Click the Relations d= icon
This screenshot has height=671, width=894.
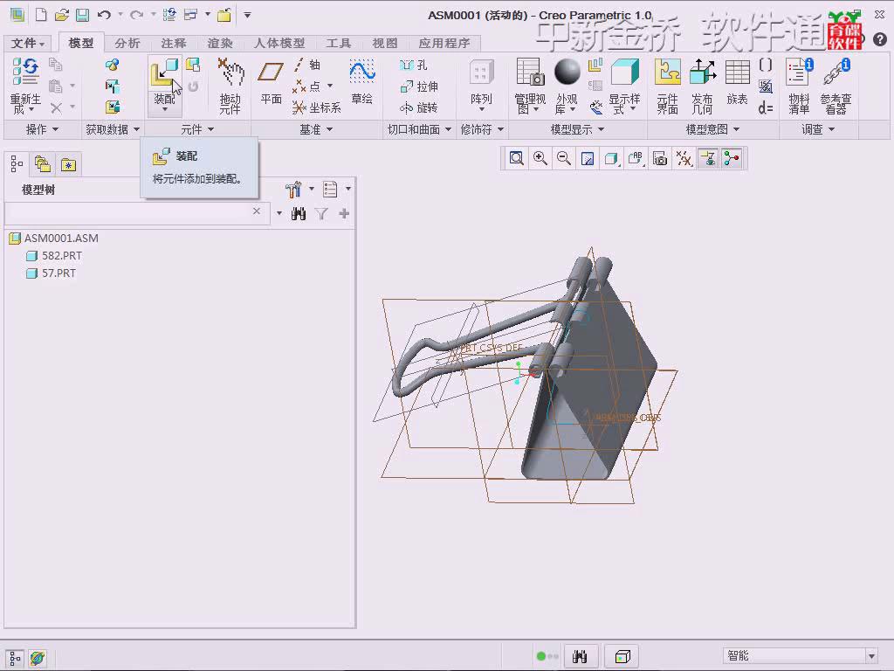(766, 107)
